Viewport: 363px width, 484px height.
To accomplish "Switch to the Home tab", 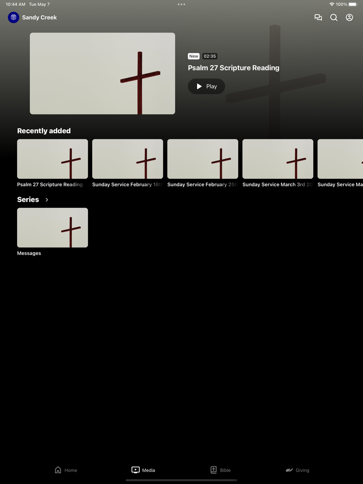I will tap(66, 470).
